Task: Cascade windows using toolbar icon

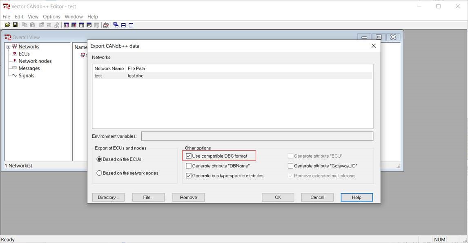Action: coord(116,25)
